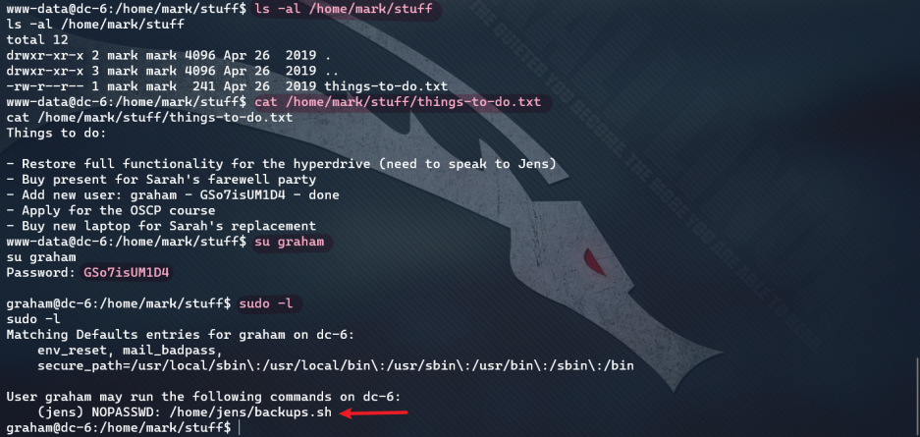Click the 'total 12' output line

(x=37, y=40)
